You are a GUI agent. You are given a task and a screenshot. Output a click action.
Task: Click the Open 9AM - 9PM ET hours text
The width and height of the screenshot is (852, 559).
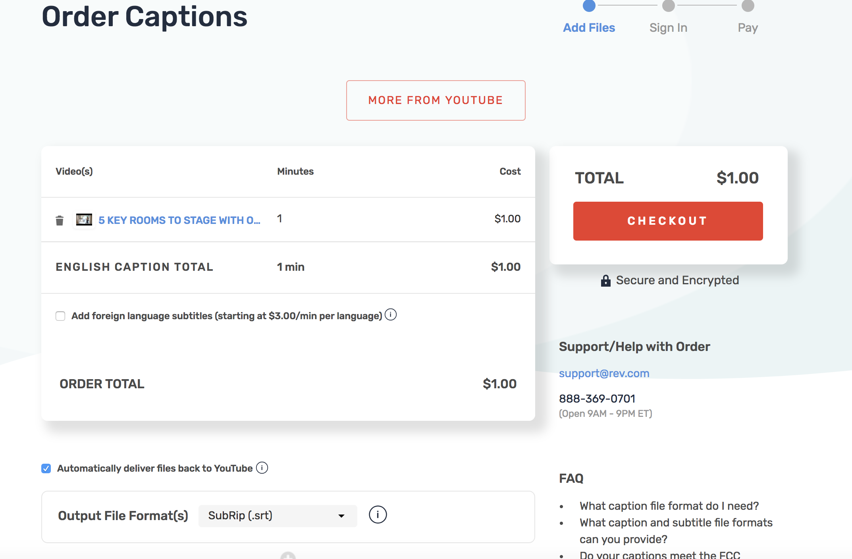(605, 414)
